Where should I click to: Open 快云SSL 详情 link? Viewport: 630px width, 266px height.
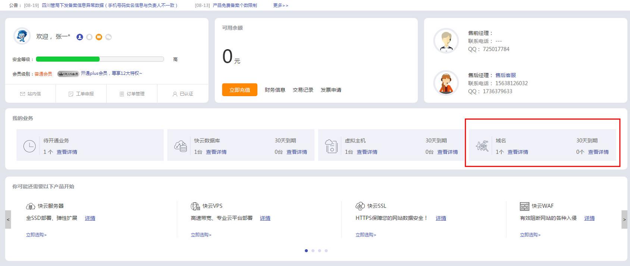click(441, 218)
